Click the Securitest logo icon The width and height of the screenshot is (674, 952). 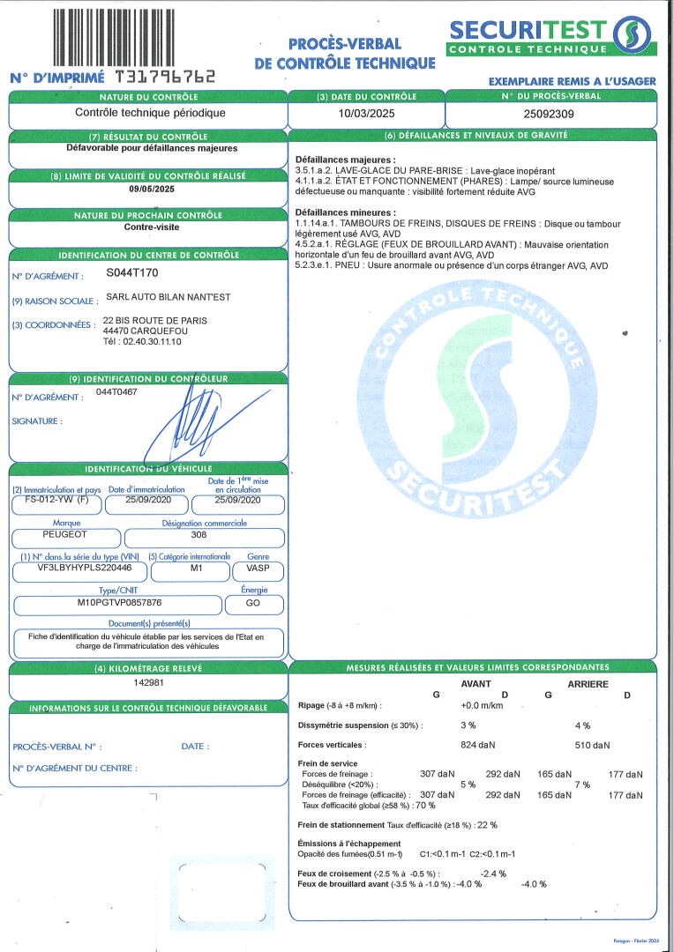click(632, 34)
